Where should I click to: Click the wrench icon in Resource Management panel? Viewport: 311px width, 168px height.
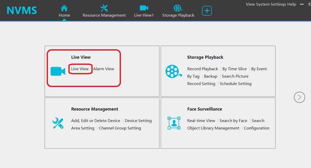(x=58, y=123)
